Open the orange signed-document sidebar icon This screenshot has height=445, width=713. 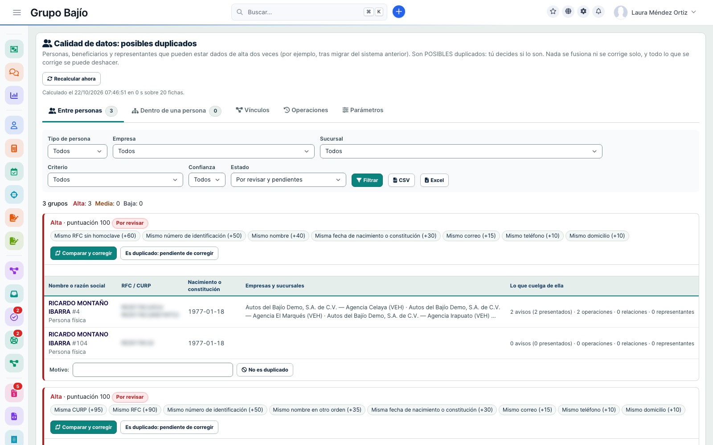tap(14, 218)
